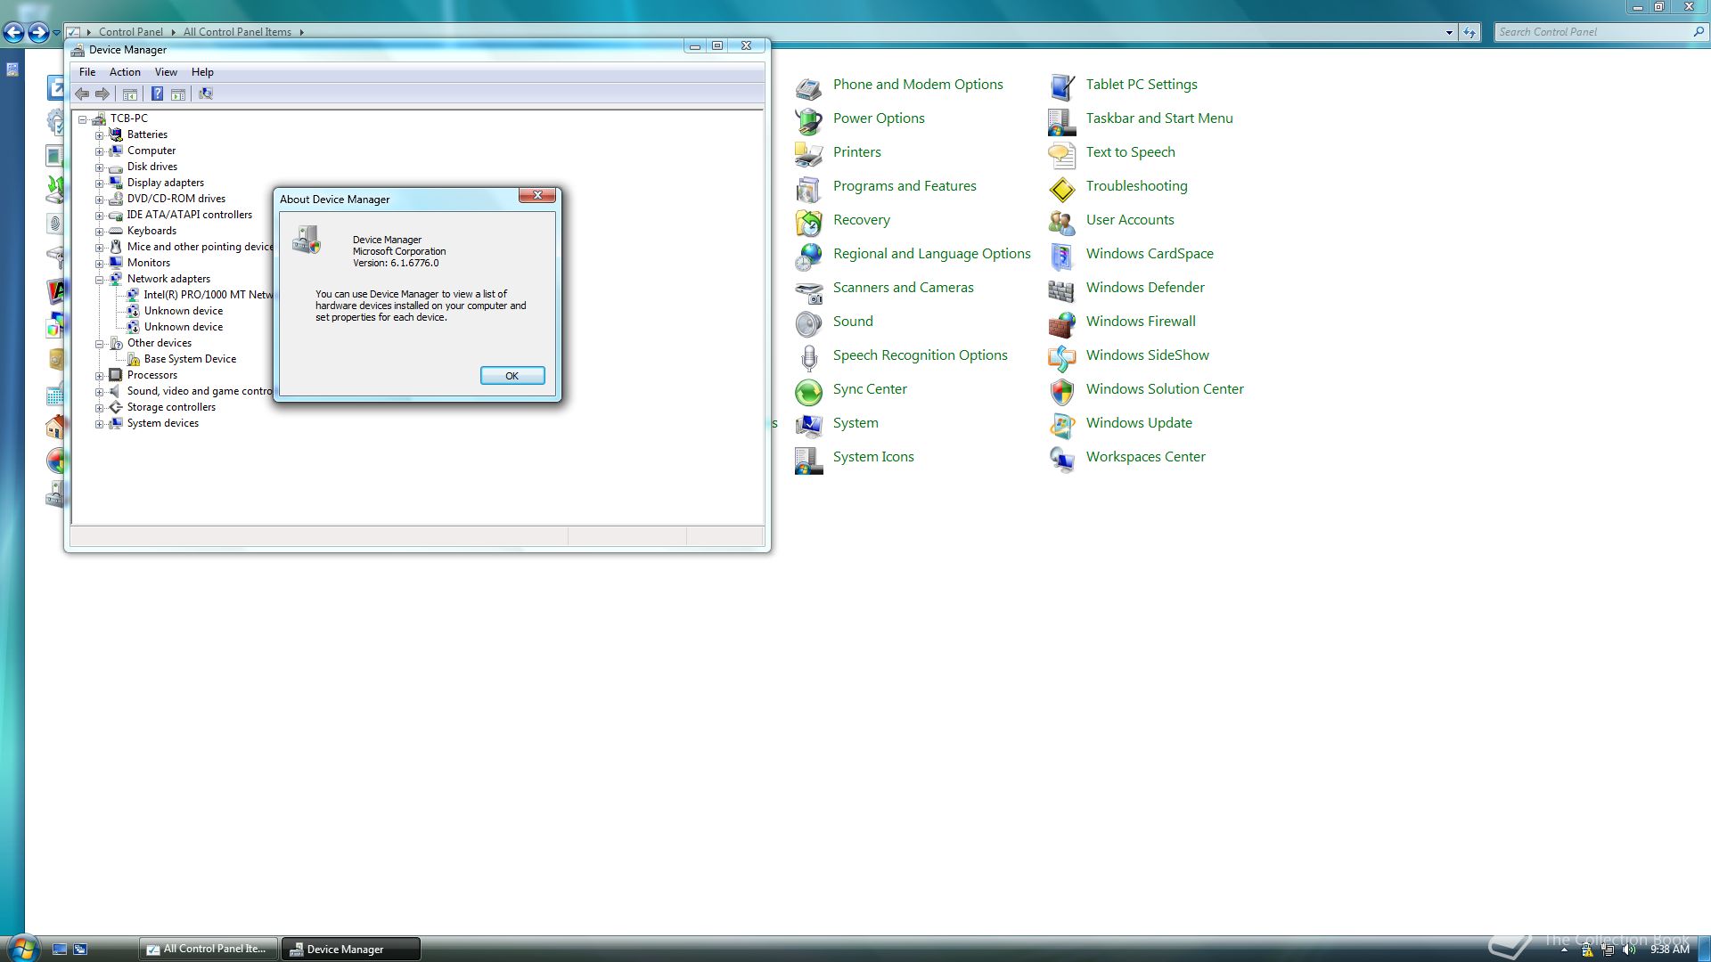Screen dimensions: 1711x962
Task: Click All Control Panel Items breadcrumb
Action: coord(237,32)
